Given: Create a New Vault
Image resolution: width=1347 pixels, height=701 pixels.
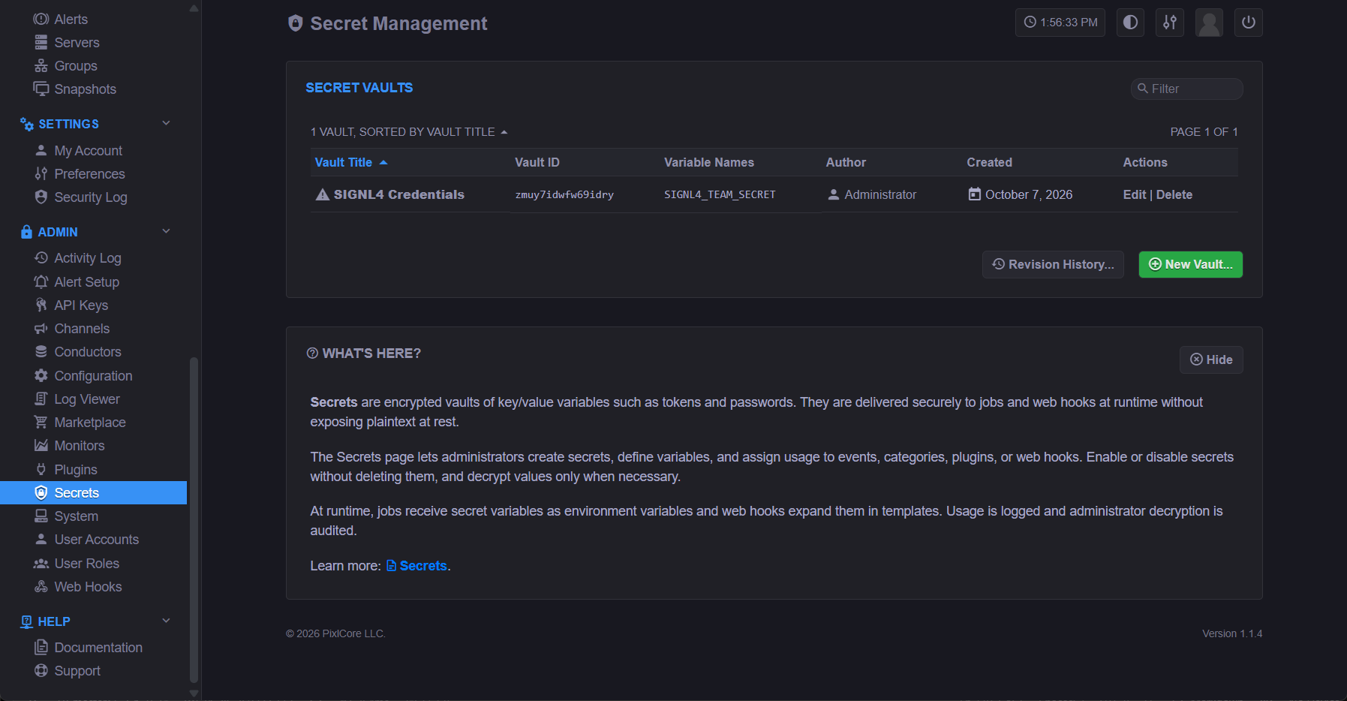Looking at the screenshot, I should point(1191,264).
